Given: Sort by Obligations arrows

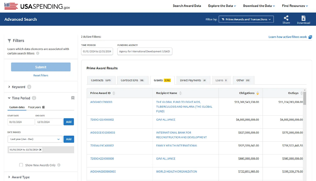Looking at the screenshot, I should 258,93.
